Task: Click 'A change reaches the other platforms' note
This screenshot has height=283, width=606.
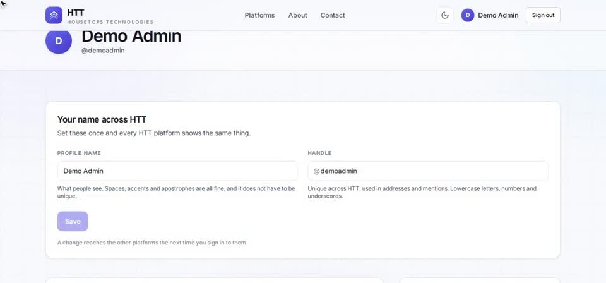Action: point(152,243)
